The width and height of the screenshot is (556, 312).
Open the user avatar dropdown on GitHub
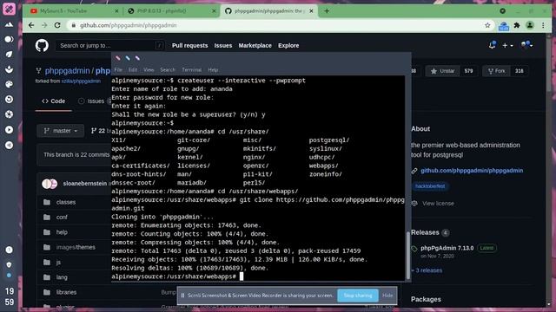tap(526, 45)
